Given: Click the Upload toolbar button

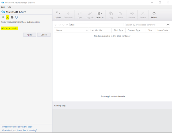Looking at the screenshot, I should (58, 15).
